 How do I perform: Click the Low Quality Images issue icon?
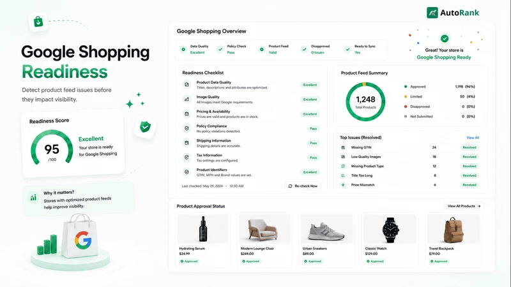click(343, 157)
